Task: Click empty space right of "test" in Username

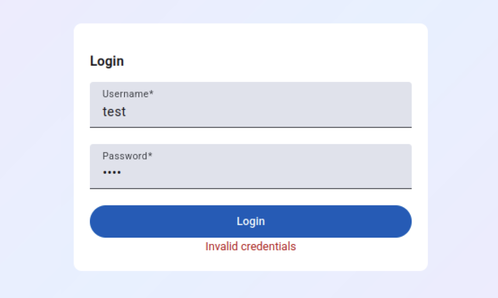Action: point(292,112)
